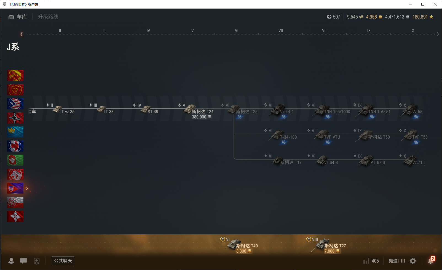Click the arrow beside the Czechoslovakia flag

click(x=27, y=188)
